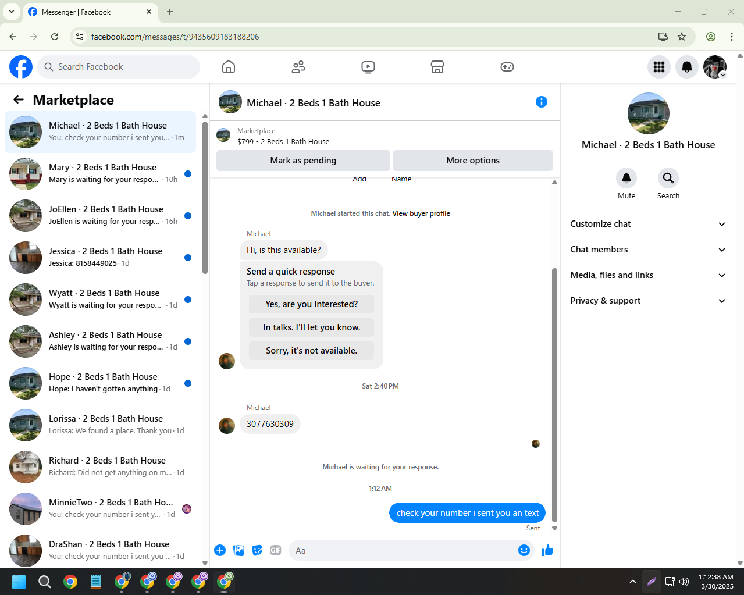Click the browser address bar URL

(x=175, y=37)
